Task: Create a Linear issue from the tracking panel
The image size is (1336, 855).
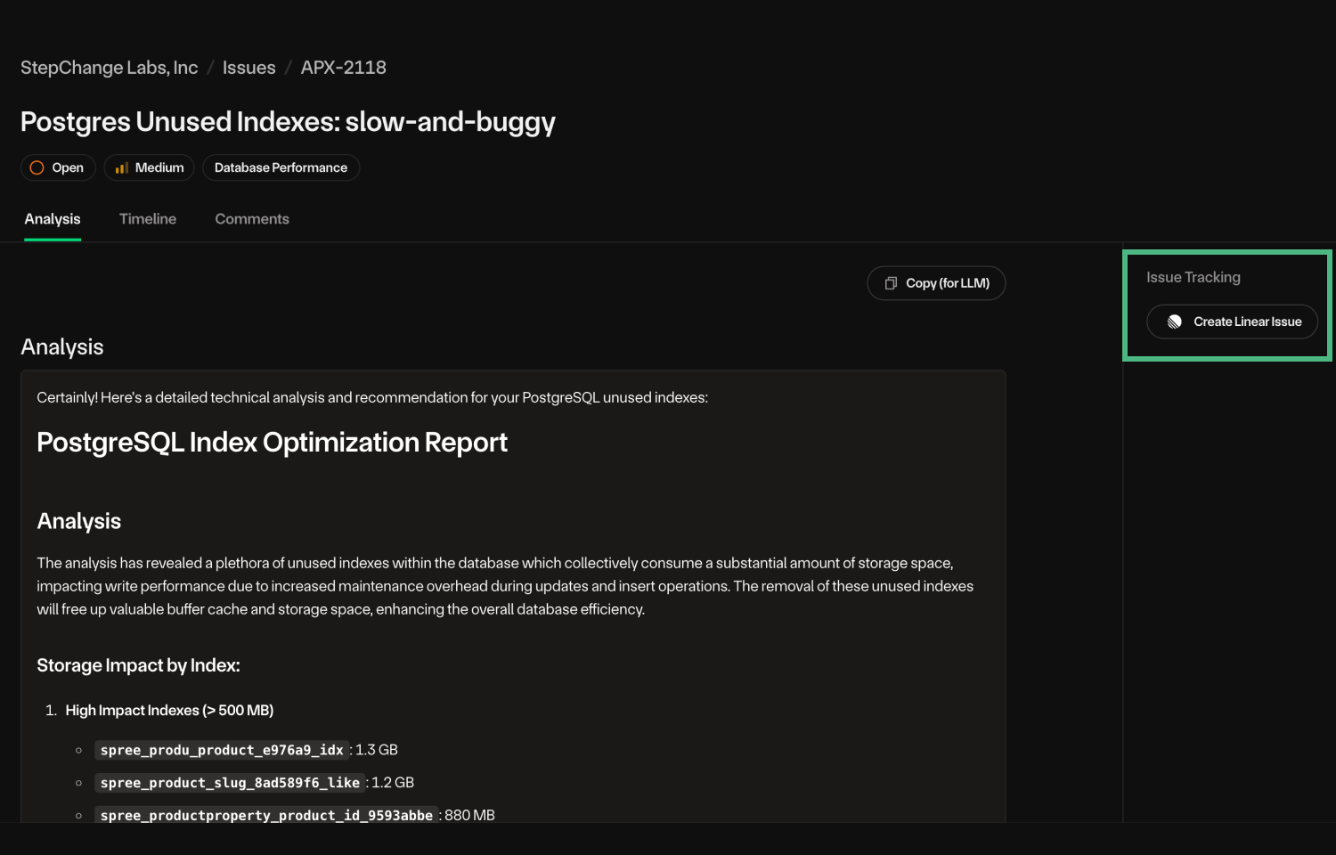Action: coord(1232,322)
